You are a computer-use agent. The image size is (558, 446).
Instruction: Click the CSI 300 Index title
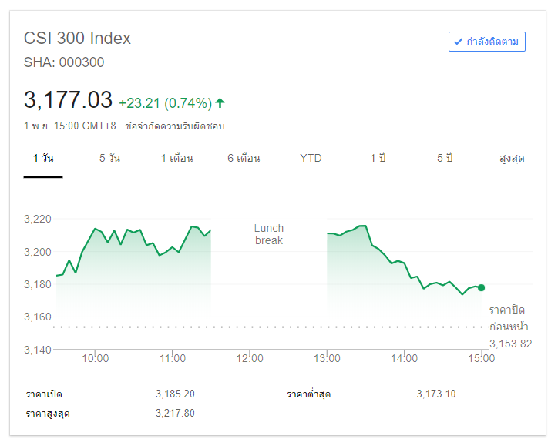[78, 38]
